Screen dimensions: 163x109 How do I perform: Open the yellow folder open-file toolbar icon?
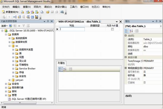tap(48, 12)
